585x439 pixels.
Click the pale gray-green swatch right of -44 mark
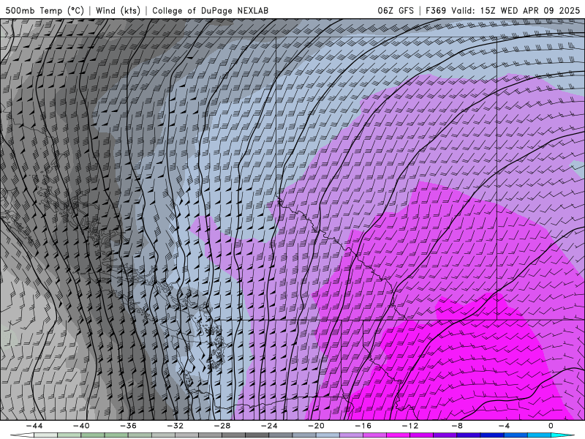[46, 435]
